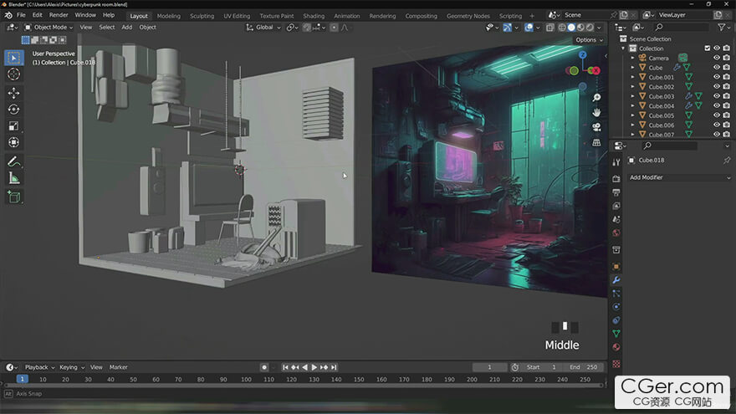The image size is (736, 414).
Task: Open the Playback dropdown
Action: coord(39,367)
